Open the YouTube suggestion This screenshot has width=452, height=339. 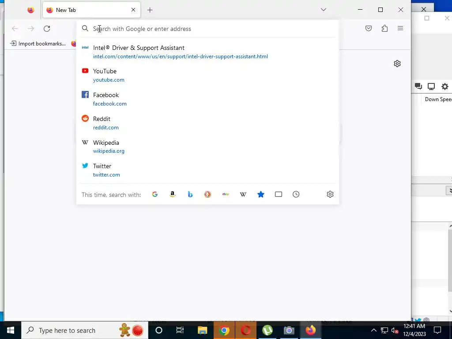click(207, 75)
